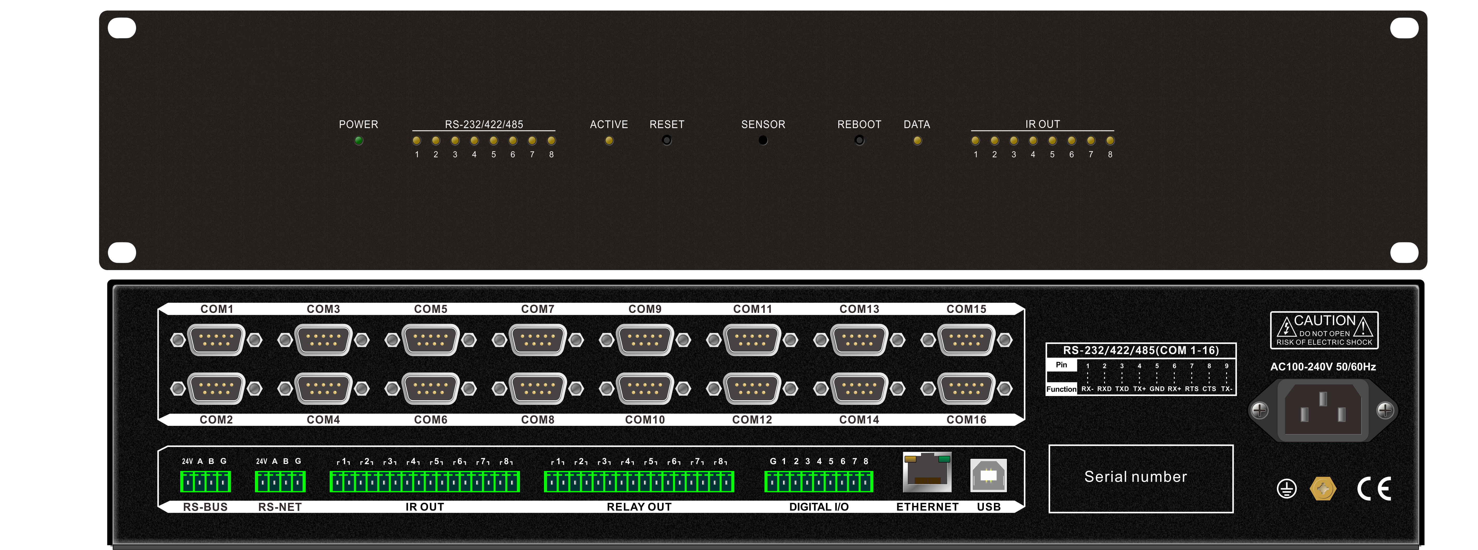Click RS-232/422/485 LED number 8
This screenshot has width=1478, height=550.
pyautogui.click(x=551, y=140)
